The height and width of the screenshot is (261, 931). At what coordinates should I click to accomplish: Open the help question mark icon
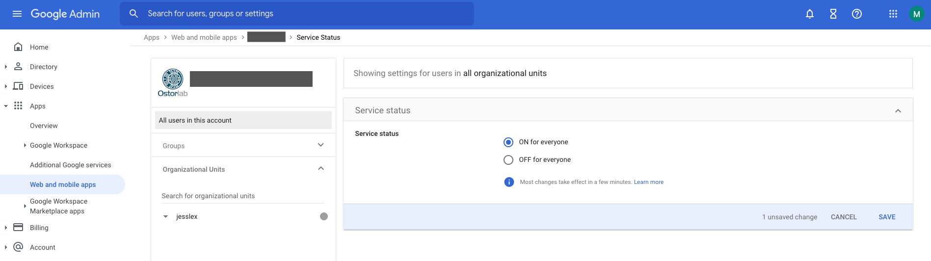tap(857, 14)
